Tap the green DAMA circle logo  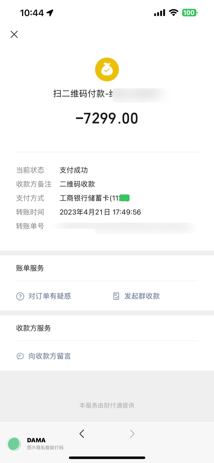[14, 444]
